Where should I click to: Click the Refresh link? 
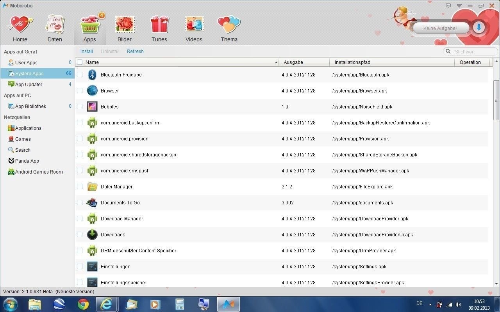135,51
